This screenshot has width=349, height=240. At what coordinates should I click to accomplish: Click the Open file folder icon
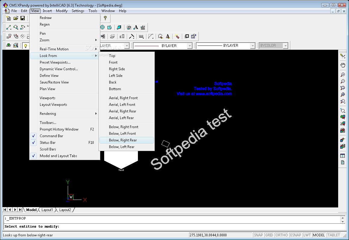coord(16,18)
